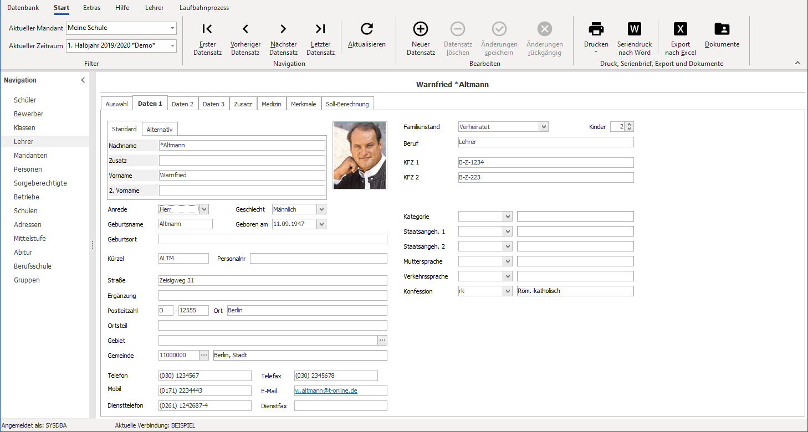Open Aktueller Mandant dropdown
808x432 pixels.
(172, 28)
